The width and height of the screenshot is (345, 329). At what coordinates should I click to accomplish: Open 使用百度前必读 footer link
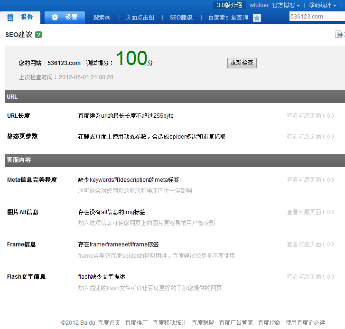pyautogui.click(x=306, y=323)
